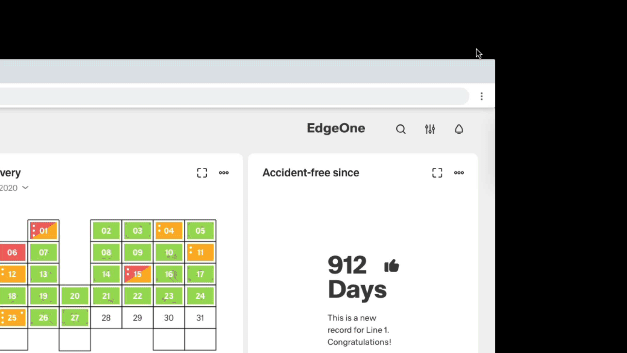
Task: Click the EdgeOne brand title
Action: (x=336, y=128)
